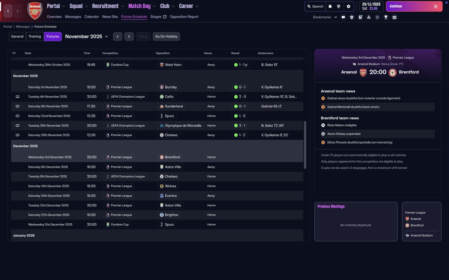Expand the Bookmarks dropdown
Viewport: 449px width, 280px height.
pos(325,17)
